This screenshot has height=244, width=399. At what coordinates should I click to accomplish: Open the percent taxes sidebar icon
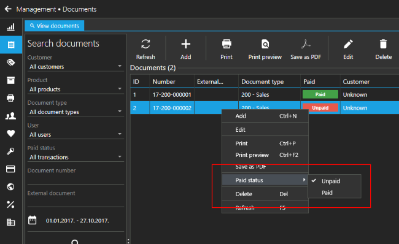tap(10, 204)
